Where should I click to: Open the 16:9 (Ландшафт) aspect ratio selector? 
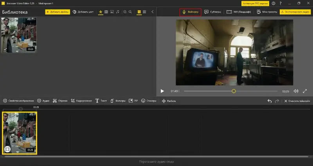[x=239, y=12]
